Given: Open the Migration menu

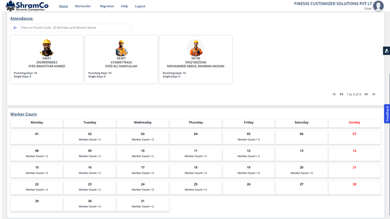Looking at the screenshot, I should (107, 6).
